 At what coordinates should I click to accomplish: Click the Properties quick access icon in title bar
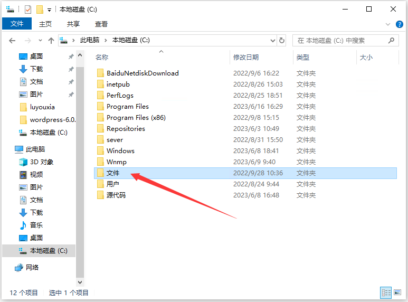[x=28, y=10]
